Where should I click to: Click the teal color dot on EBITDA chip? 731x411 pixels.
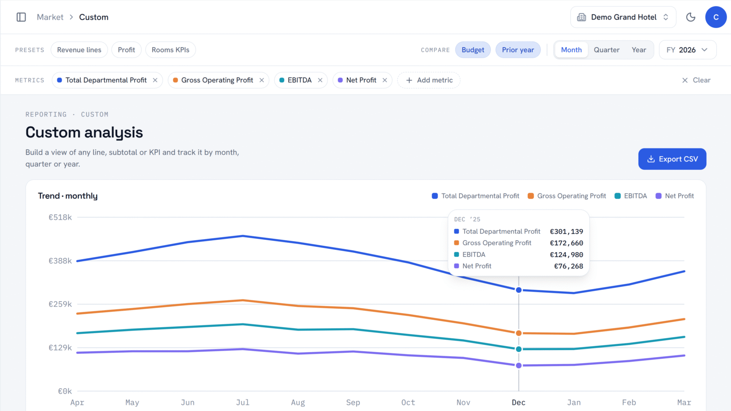point(282,80)
